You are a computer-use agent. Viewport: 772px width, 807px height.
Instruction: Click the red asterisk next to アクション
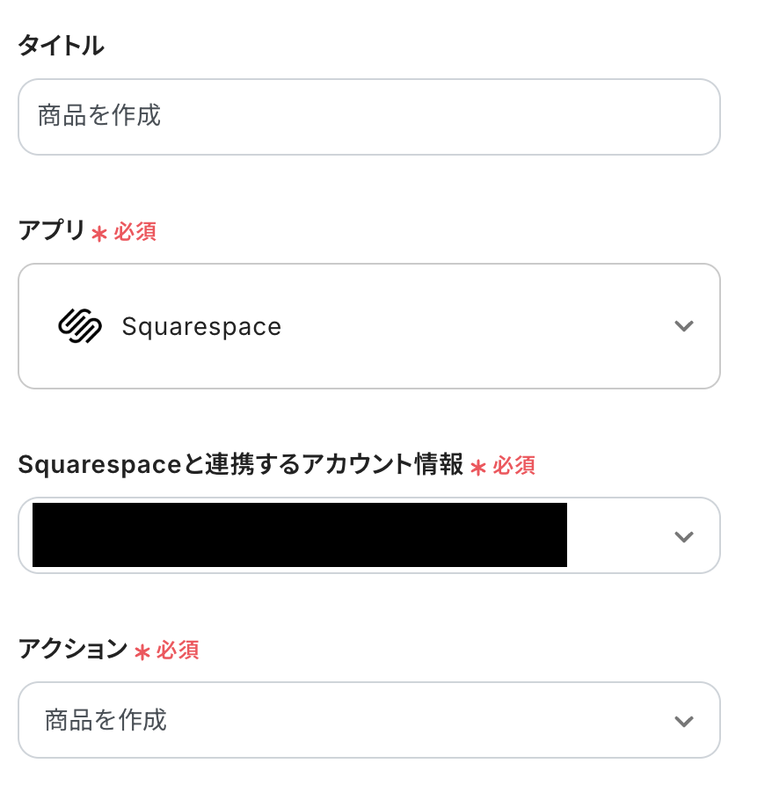pyautogui.click(x=142, y=652)
